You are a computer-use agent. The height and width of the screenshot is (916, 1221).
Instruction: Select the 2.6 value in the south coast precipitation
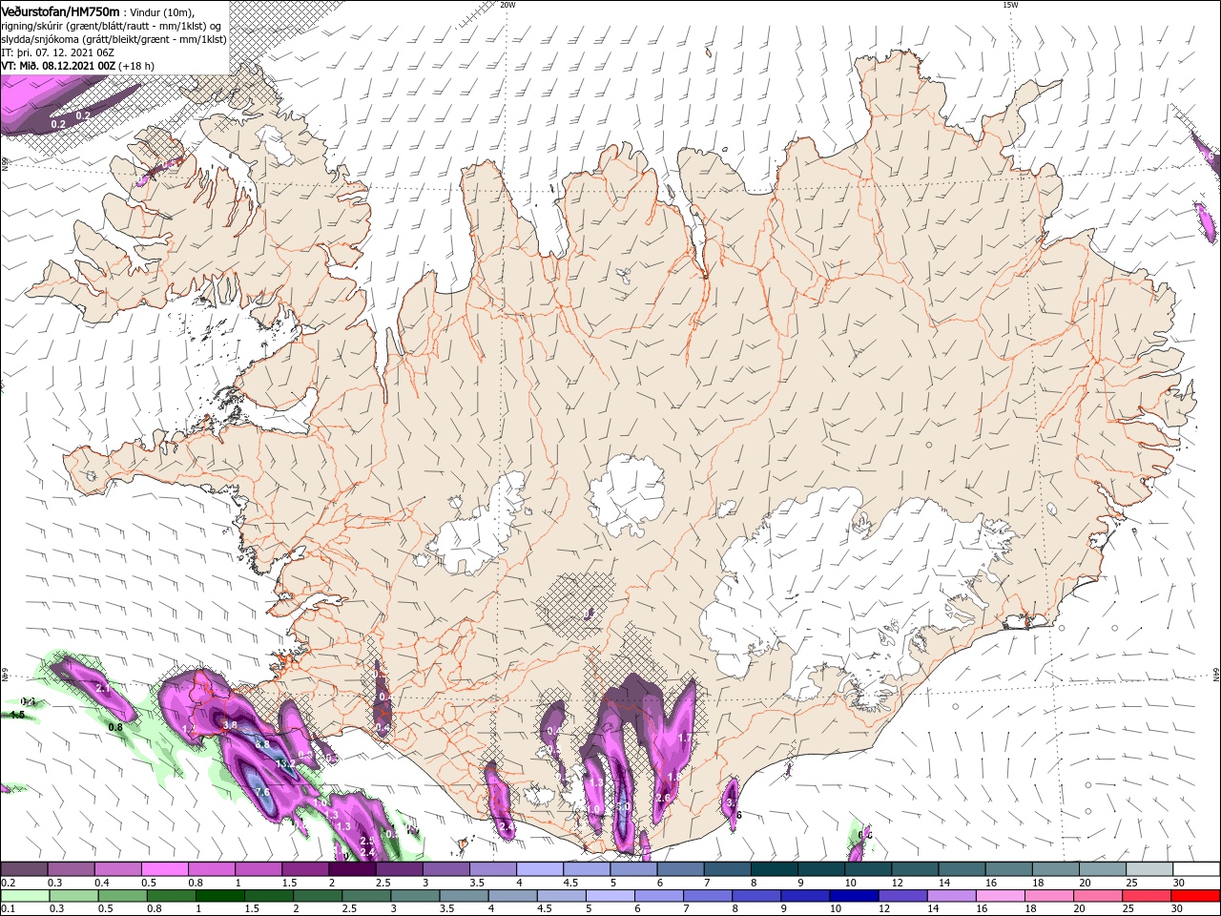[x=664, y=798]
